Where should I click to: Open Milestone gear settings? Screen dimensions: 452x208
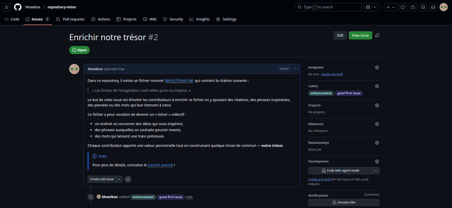coord(377,124)
